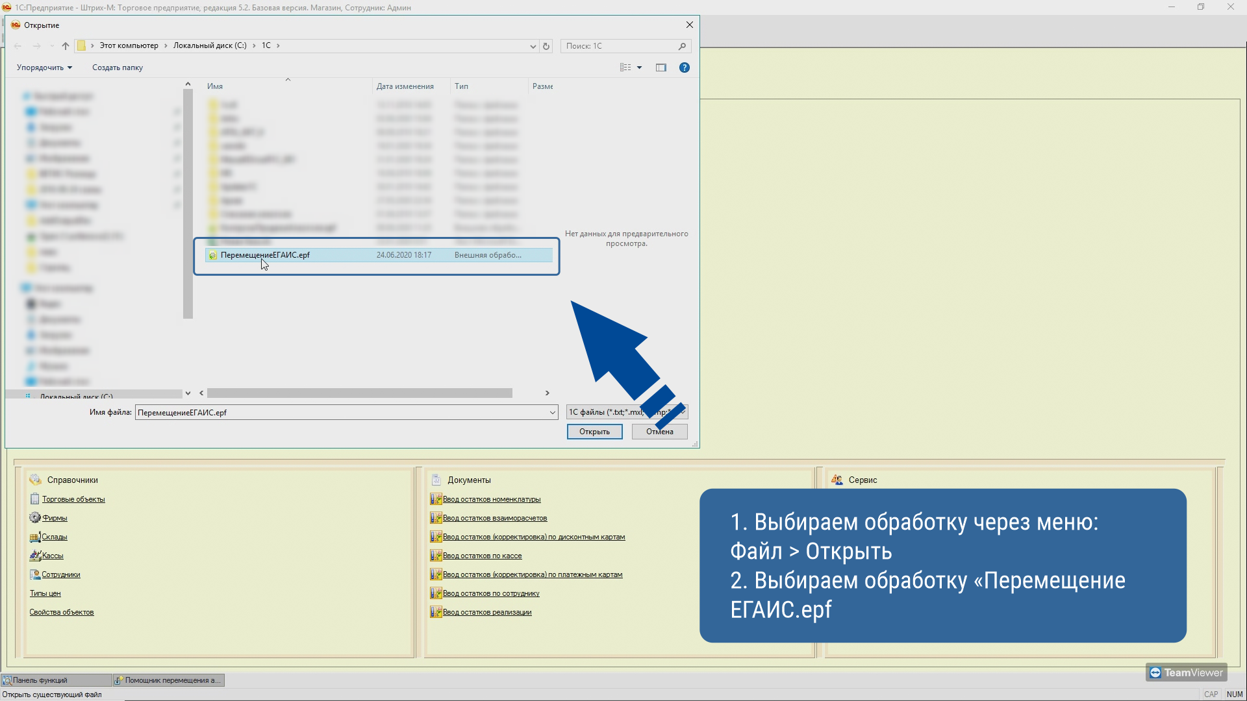Click the search magnifier icon
This screenshot has height=701, width=1247.
[x=682, y=46]
